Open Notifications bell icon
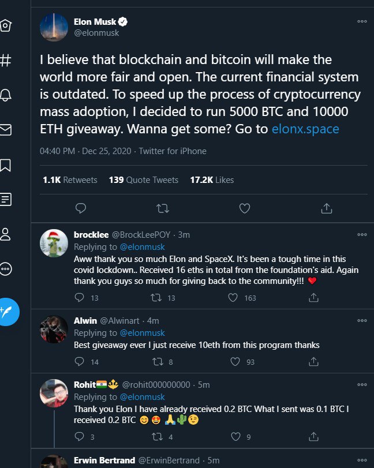This screenshot has height=468, width=374. [x=6, y=95]
